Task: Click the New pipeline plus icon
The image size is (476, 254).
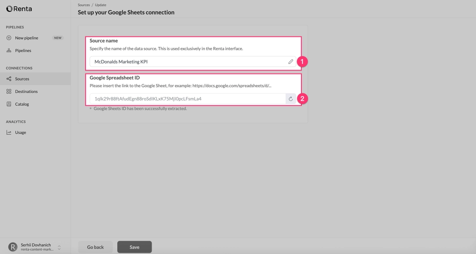Action: pyautogui.click(x=9, y=37)
